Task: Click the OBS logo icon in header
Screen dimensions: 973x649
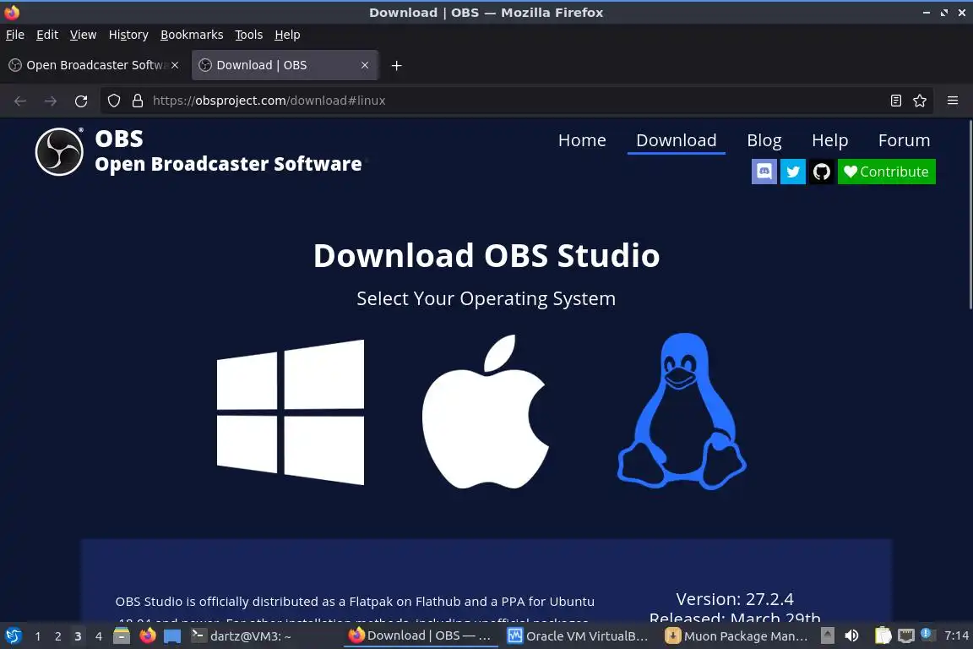Action: [59, 151]
